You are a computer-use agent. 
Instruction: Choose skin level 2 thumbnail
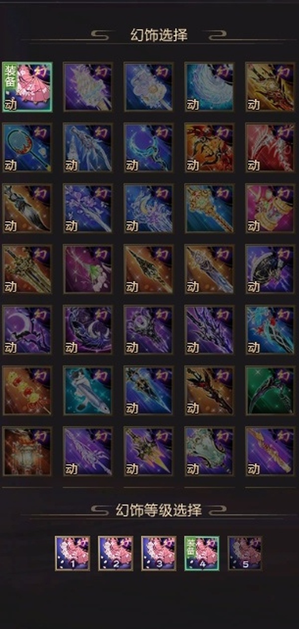pos(116,553)
